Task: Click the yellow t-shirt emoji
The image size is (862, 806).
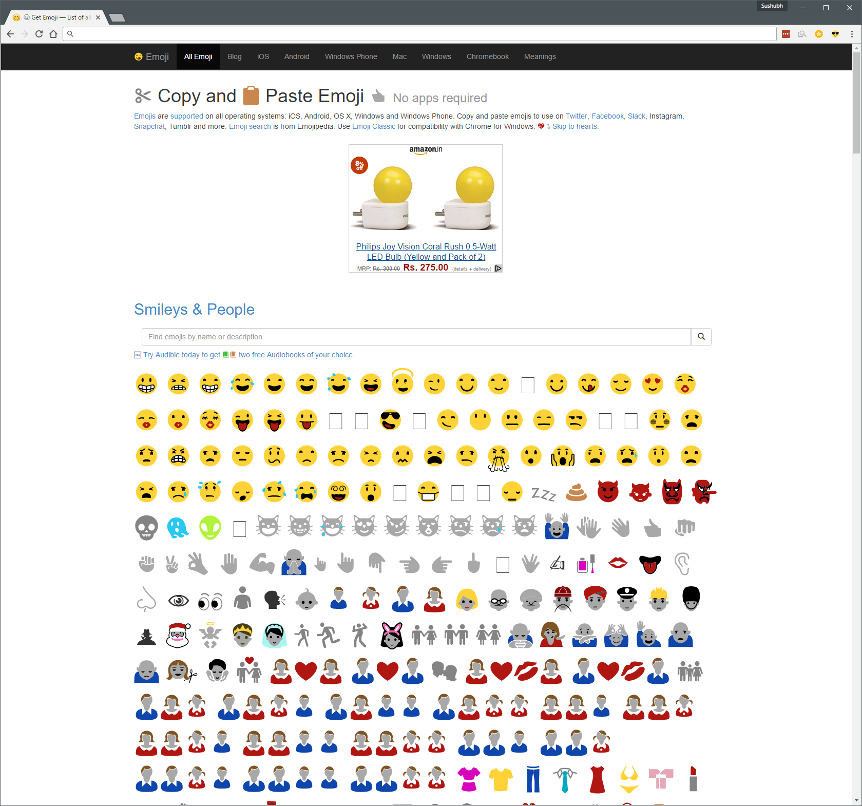Action: tap(501, 779)
